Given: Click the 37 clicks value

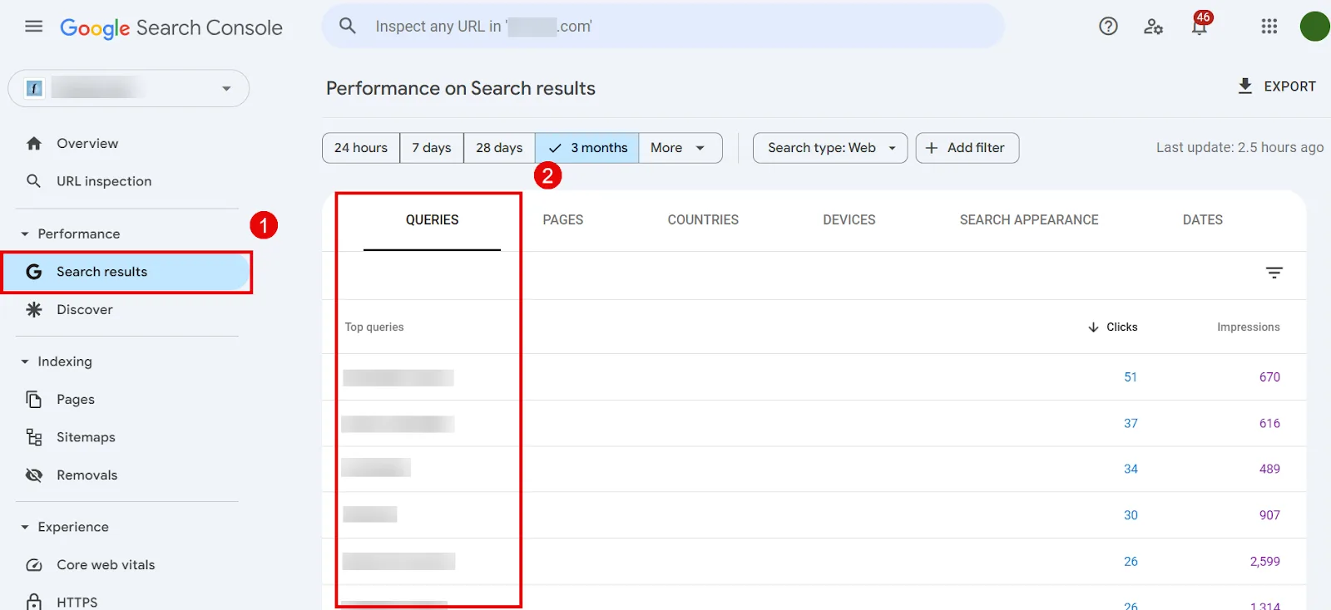Looking at the screenshot, I should click(1131, 424).
